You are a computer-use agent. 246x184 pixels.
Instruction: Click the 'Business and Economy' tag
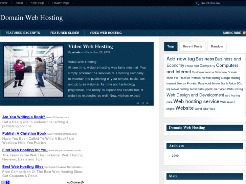coord(204,62)
